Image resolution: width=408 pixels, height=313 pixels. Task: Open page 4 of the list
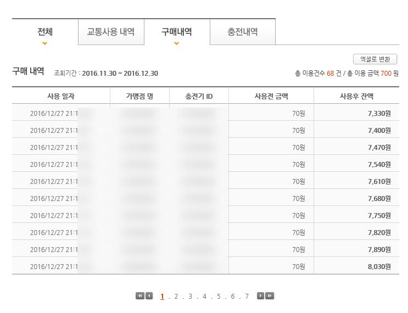[204, 297]
